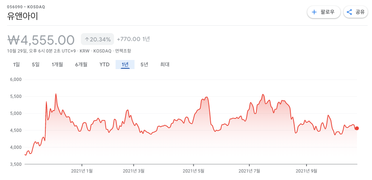Click the up arrow in the percent badge

point(87,39)
